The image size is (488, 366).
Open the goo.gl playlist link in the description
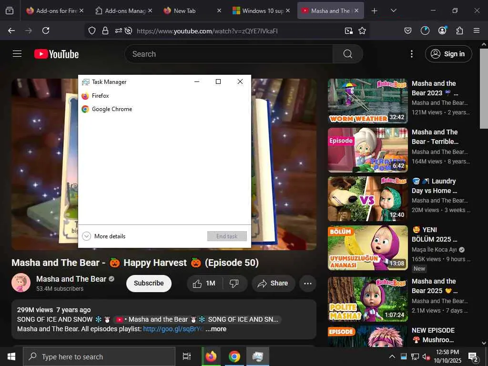173,329
